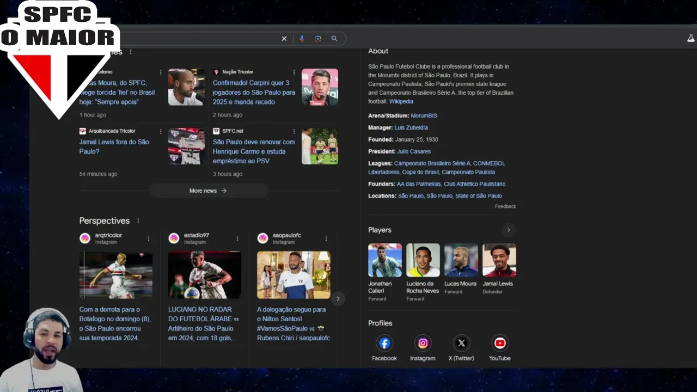697x392 pixels.
Task: Open headline 'Jamal Lewis fora do São Paulo?'
Action: tap(114, 147)
